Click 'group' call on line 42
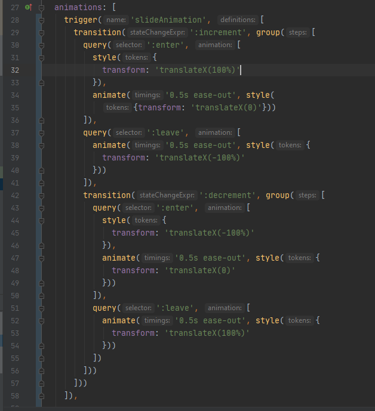The height and width of the screenshot is (411, 375). (x=278, y=195)
